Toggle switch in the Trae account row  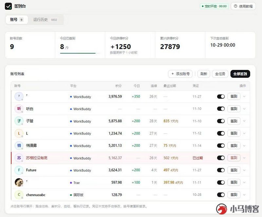pos(221,182)
